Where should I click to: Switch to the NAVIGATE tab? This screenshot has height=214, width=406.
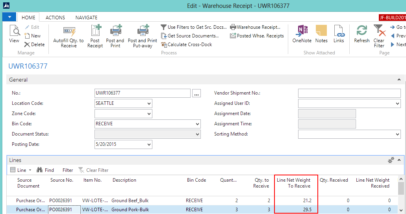click(x=86, y=18)
